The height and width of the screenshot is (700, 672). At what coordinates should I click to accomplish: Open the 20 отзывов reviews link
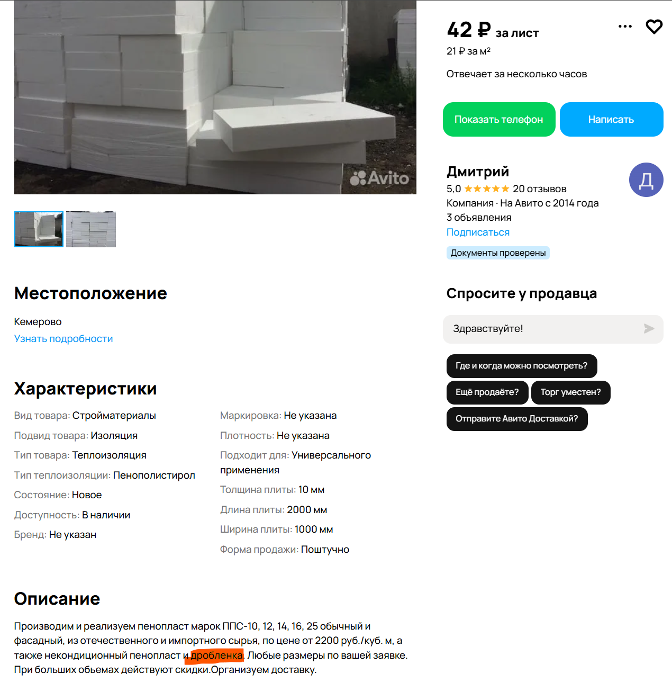(x=539, y=189)
